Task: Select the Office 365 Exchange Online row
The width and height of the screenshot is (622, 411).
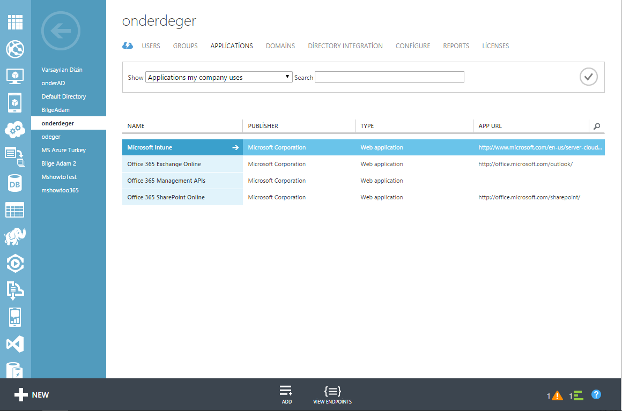Action: pyautogui.click(x=364, y=164)
